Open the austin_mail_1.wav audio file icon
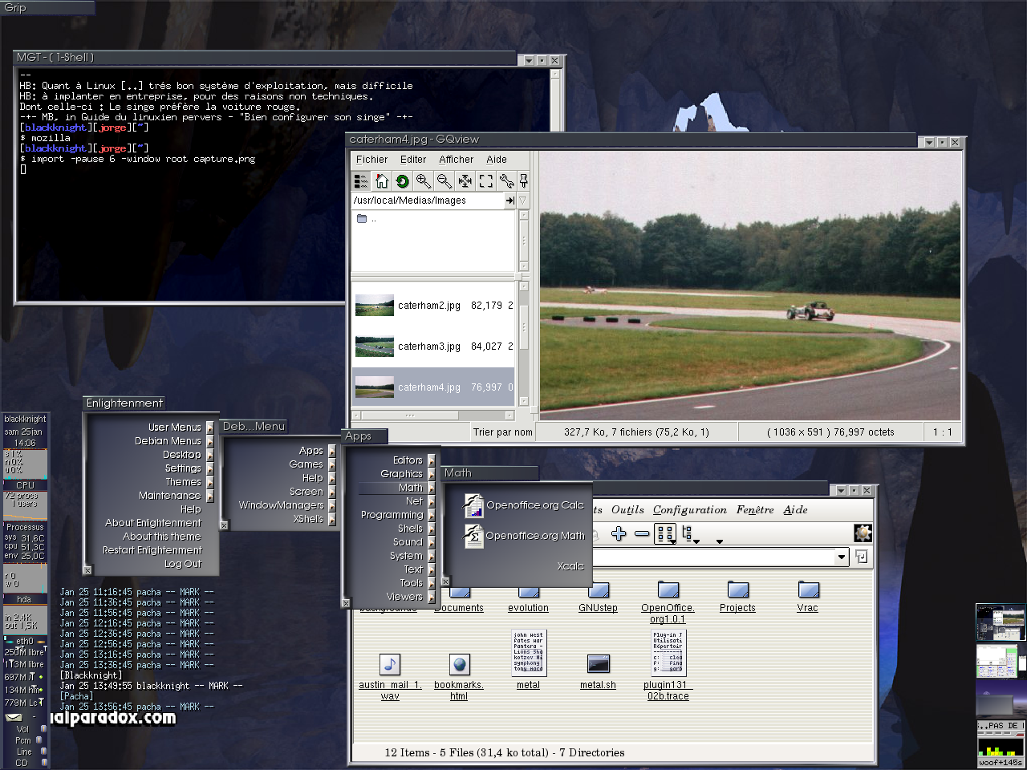Screen dimensions: 1027x770 (x=390, y=664)
